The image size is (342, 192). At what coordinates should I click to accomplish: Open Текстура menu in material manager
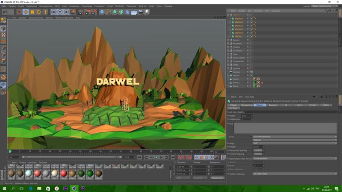pos(43,163)
